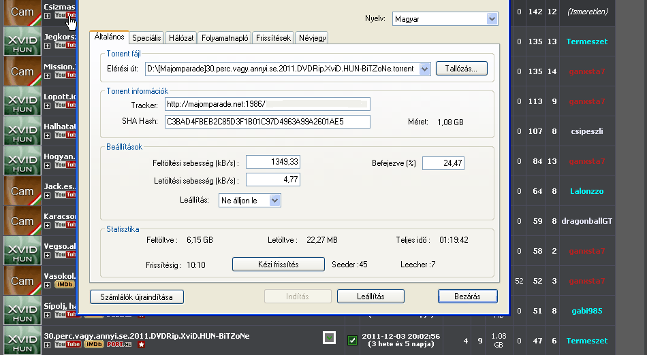Image resolution: width=647 pixels, height=355 pixels.
Task: Switch to the Speciális tab
Action: pyautogui.click(x=146, y=38)
